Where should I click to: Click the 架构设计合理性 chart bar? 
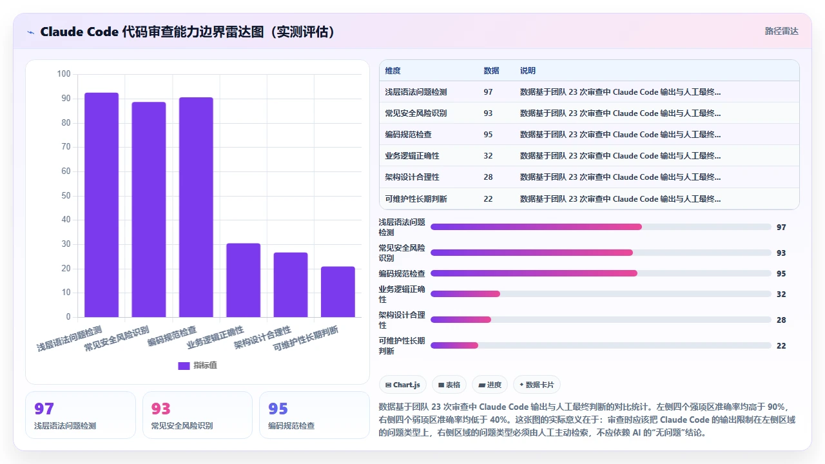point(291,285)
